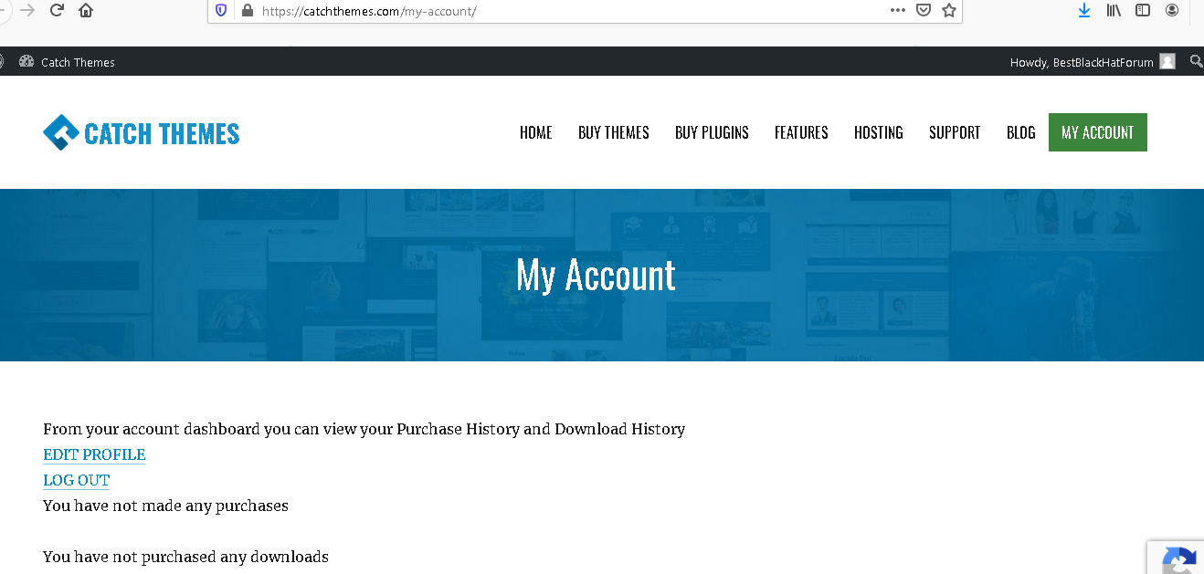The image size is (1204, 574).
Task: Open the BUY PLUGINS nav item
Action: tap(712, 132)
